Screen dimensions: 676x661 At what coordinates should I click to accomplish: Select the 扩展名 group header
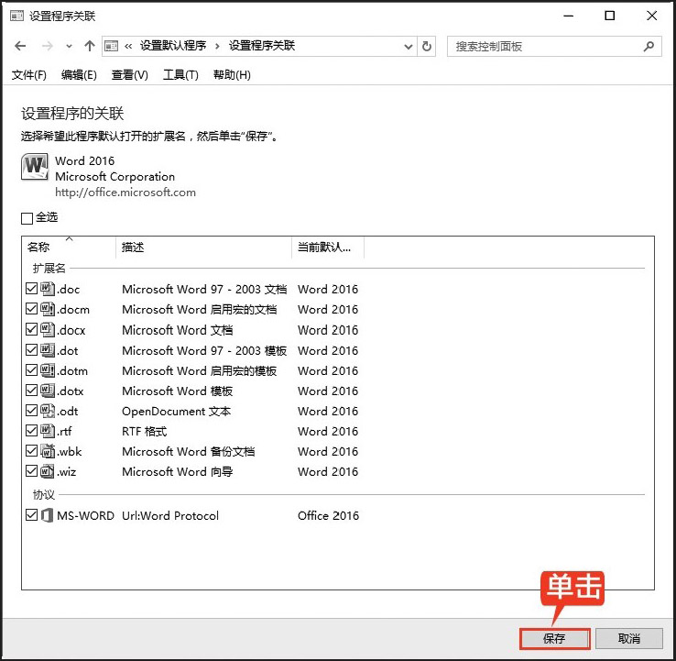49,269
